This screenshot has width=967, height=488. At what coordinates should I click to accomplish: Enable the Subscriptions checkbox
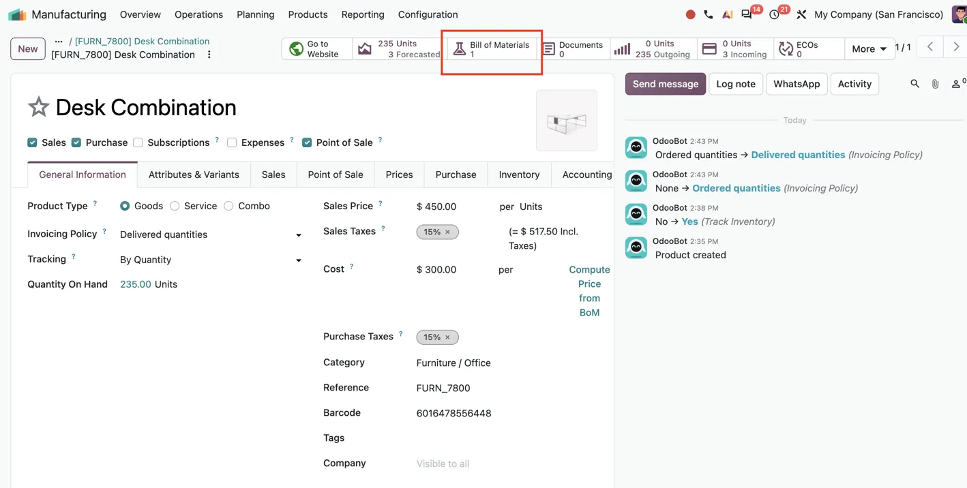click(x=138, y=142)
